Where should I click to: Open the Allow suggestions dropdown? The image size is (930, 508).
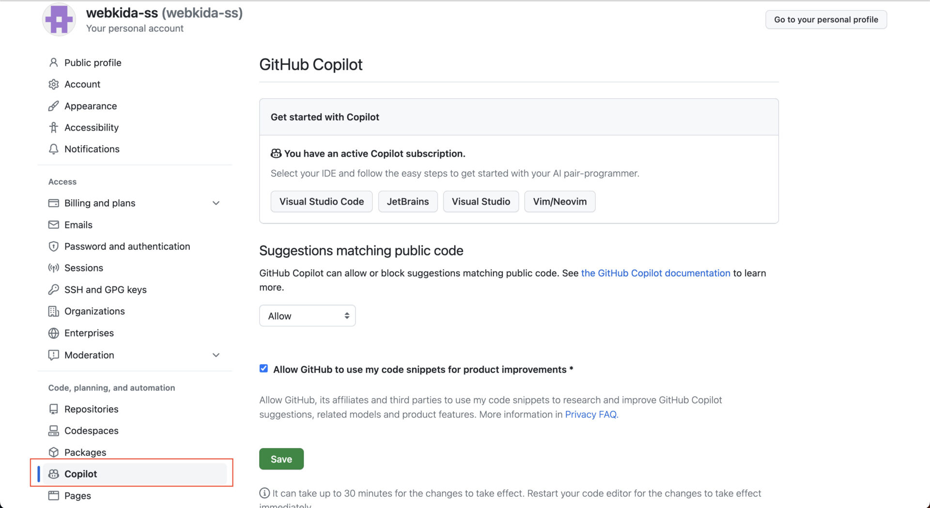tap(307, 315)
